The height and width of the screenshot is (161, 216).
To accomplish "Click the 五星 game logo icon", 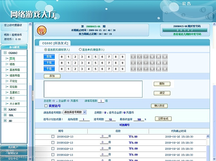I will [x=42, y=30].
